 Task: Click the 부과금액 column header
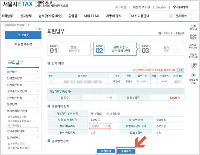tap(164, 76)
